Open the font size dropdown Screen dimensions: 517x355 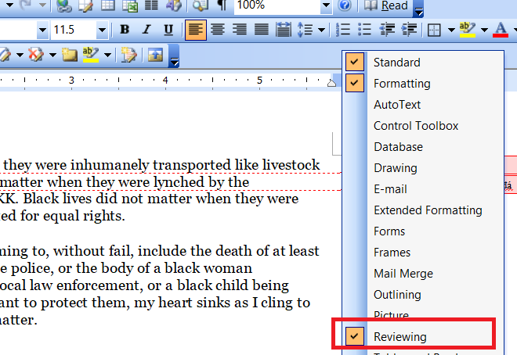pos(102,30)
